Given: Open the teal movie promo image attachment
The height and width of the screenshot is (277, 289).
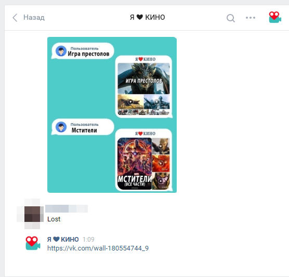Looking at the screenshot, I should click(x=112, y=115).
